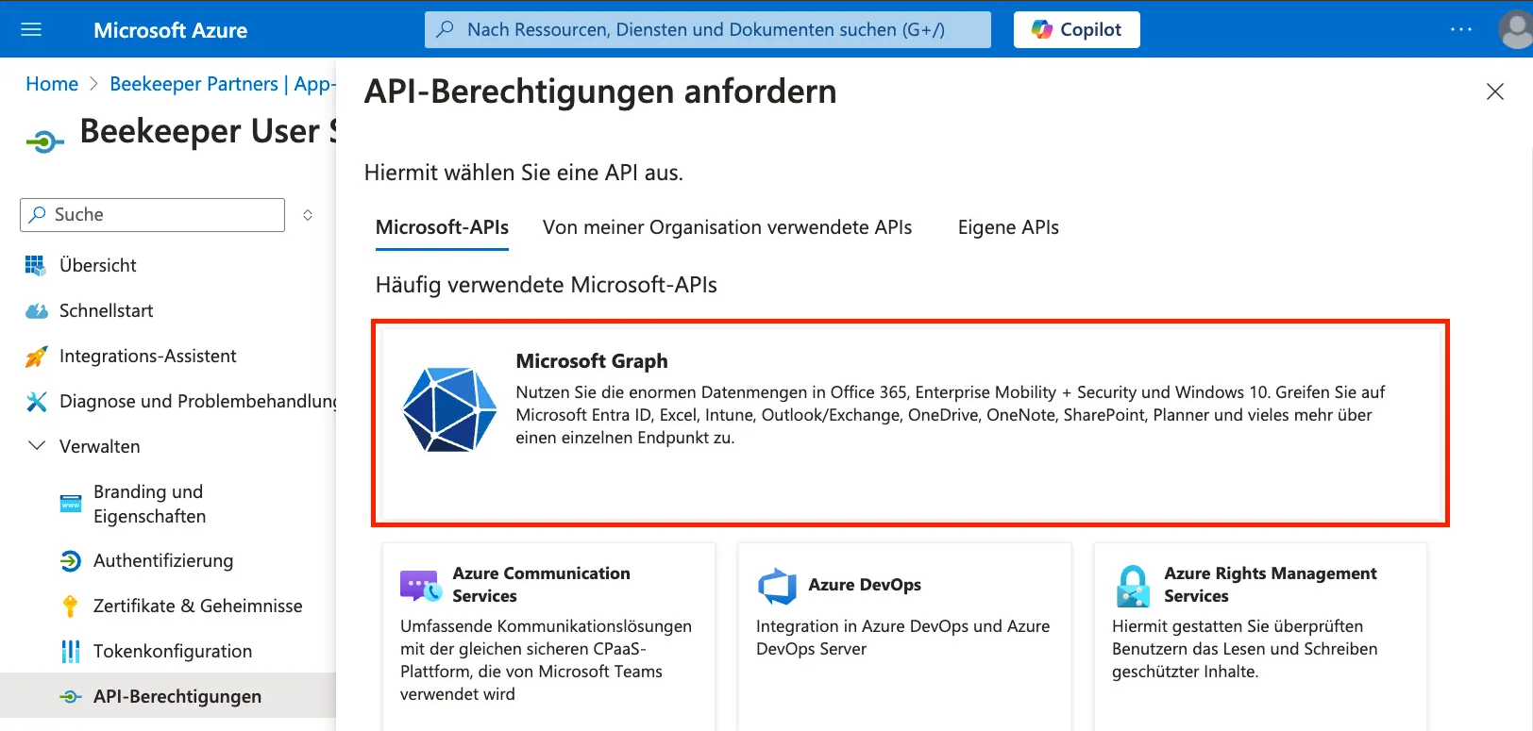Go to Home breadcrumb

[x=52, y=84]
